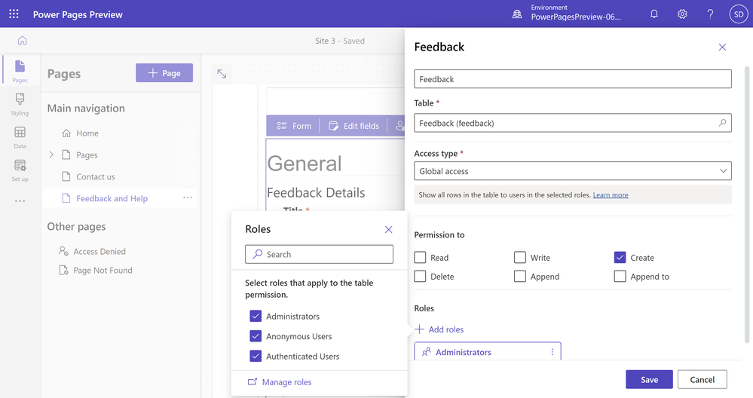Click the PowerPagesPreview environment name

coord(575,17)
